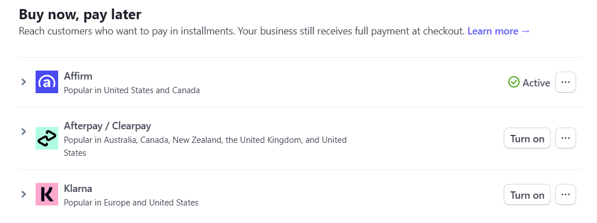Follow the Learn more link
The width and height of the screenshot is (597, 223).
tap(499, 31)
